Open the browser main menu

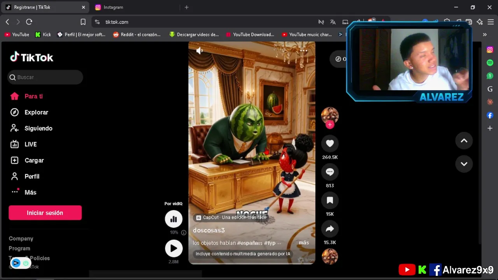tap(490, 22)
